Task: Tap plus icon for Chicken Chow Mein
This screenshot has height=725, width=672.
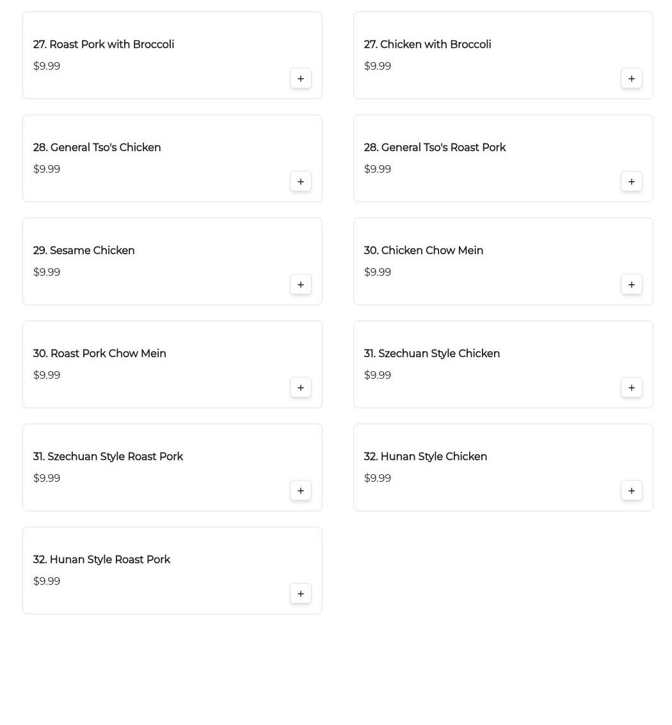Action: click(x=631, y=285)
